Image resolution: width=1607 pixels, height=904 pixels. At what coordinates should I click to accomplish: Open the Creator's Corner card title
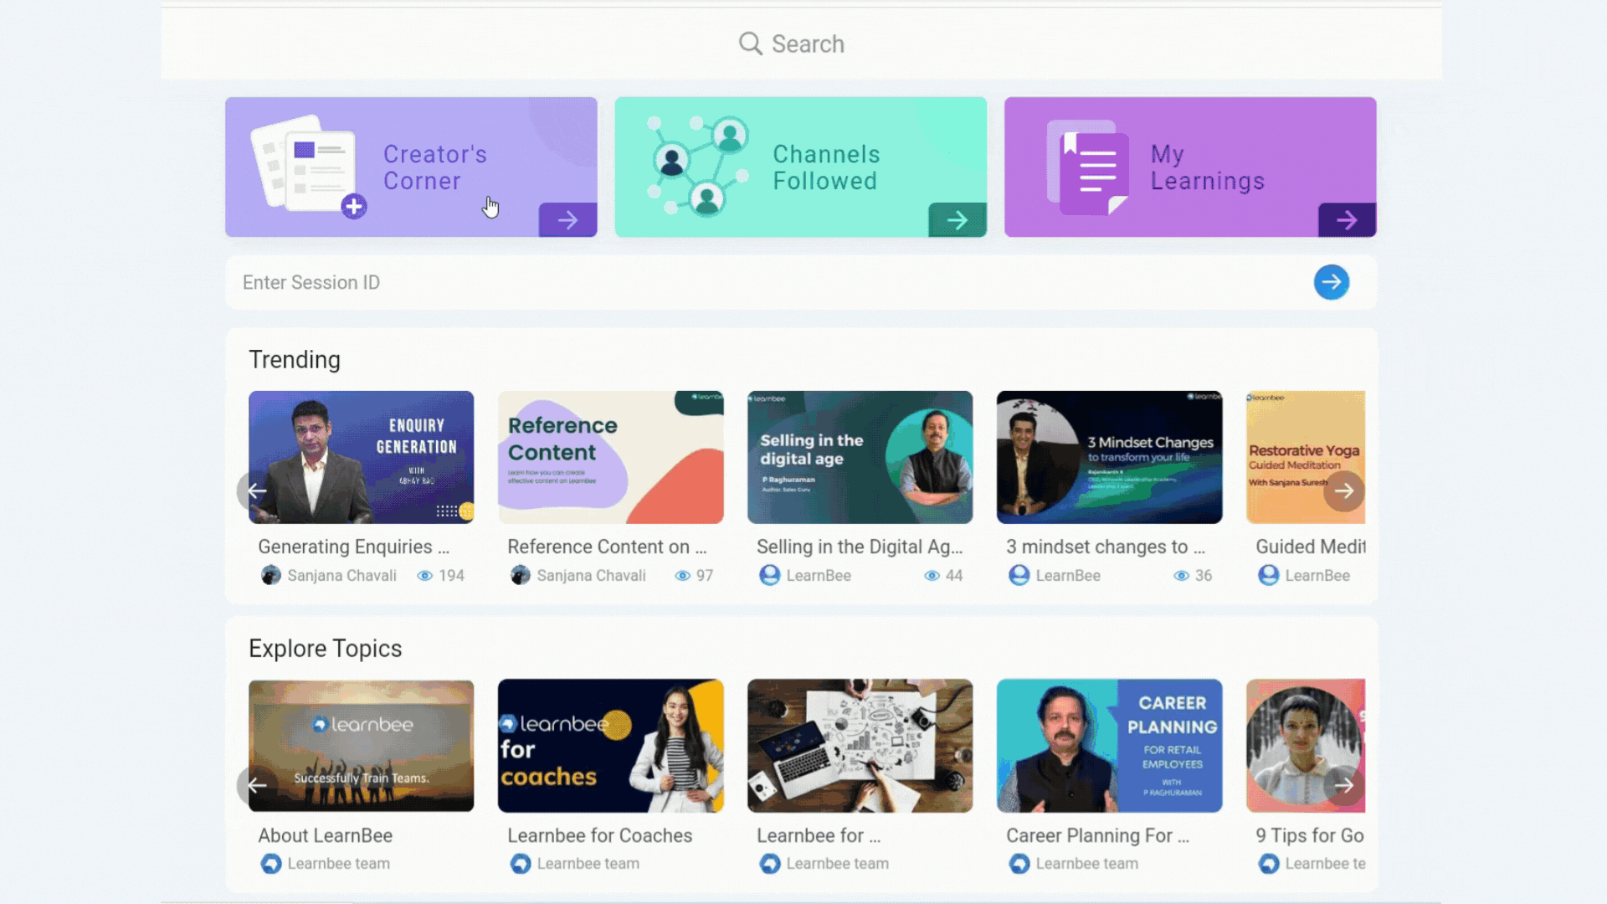(434, 167)
